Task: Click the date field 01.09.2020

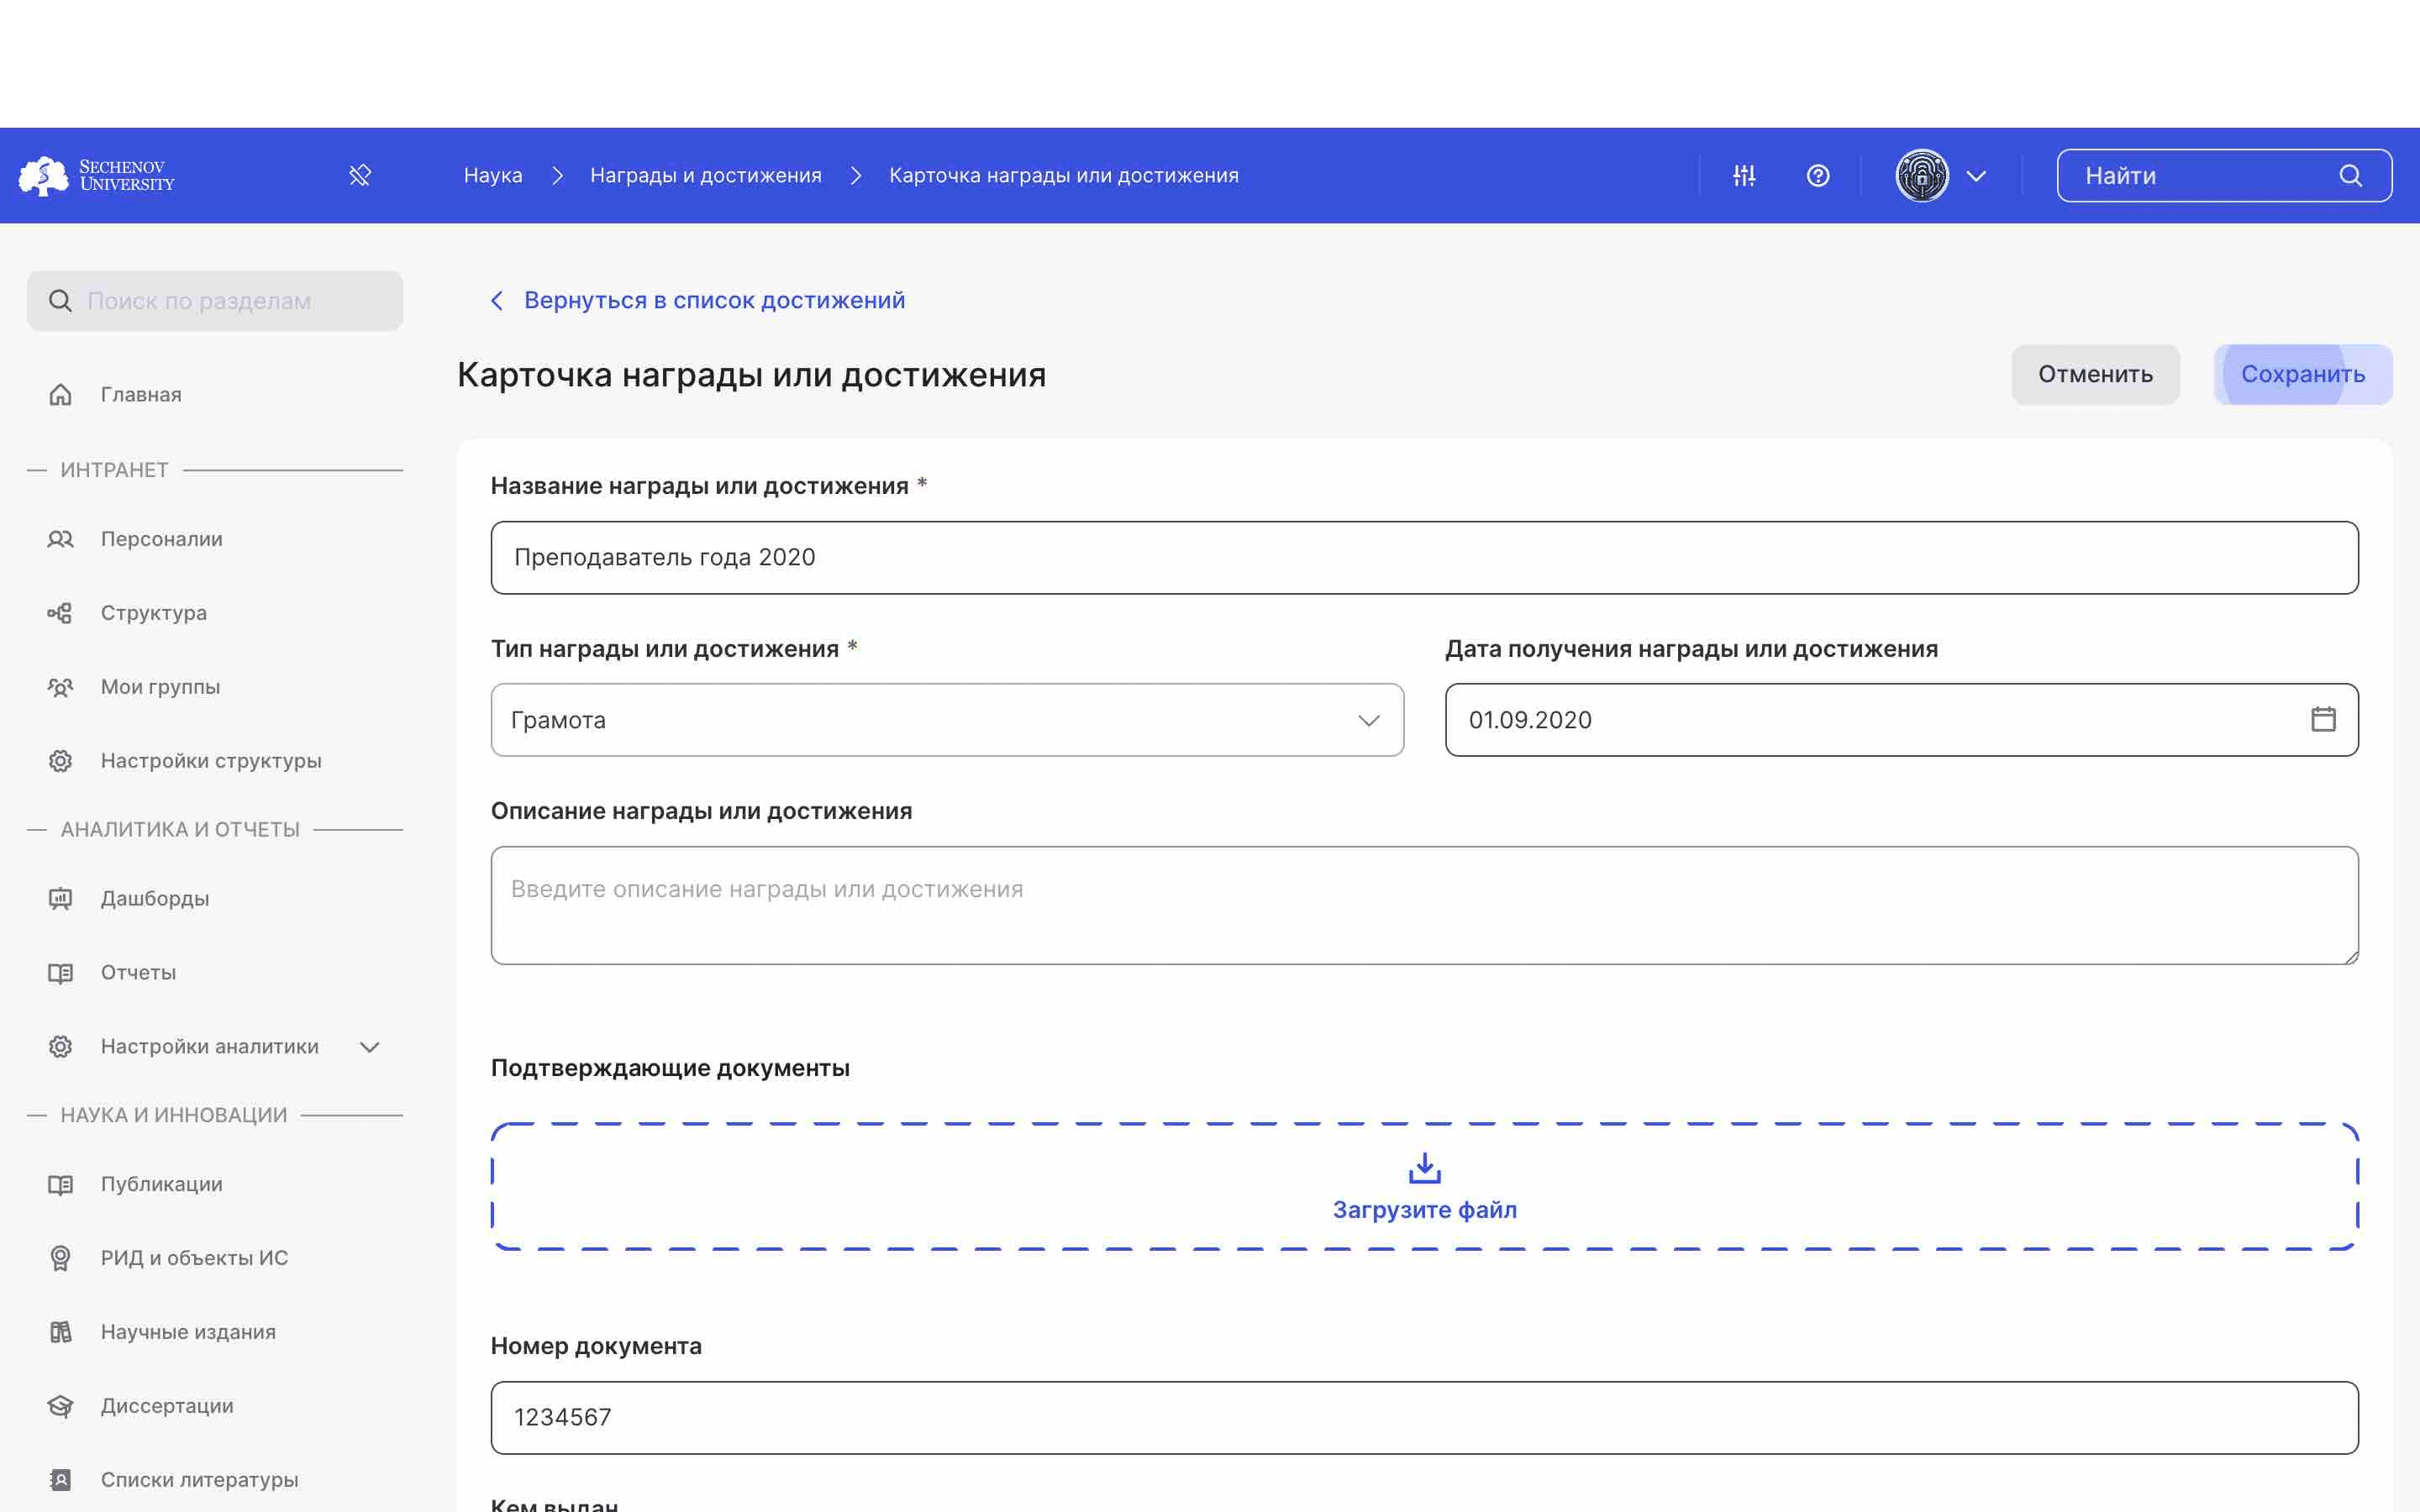Action: pos(1901,720)
